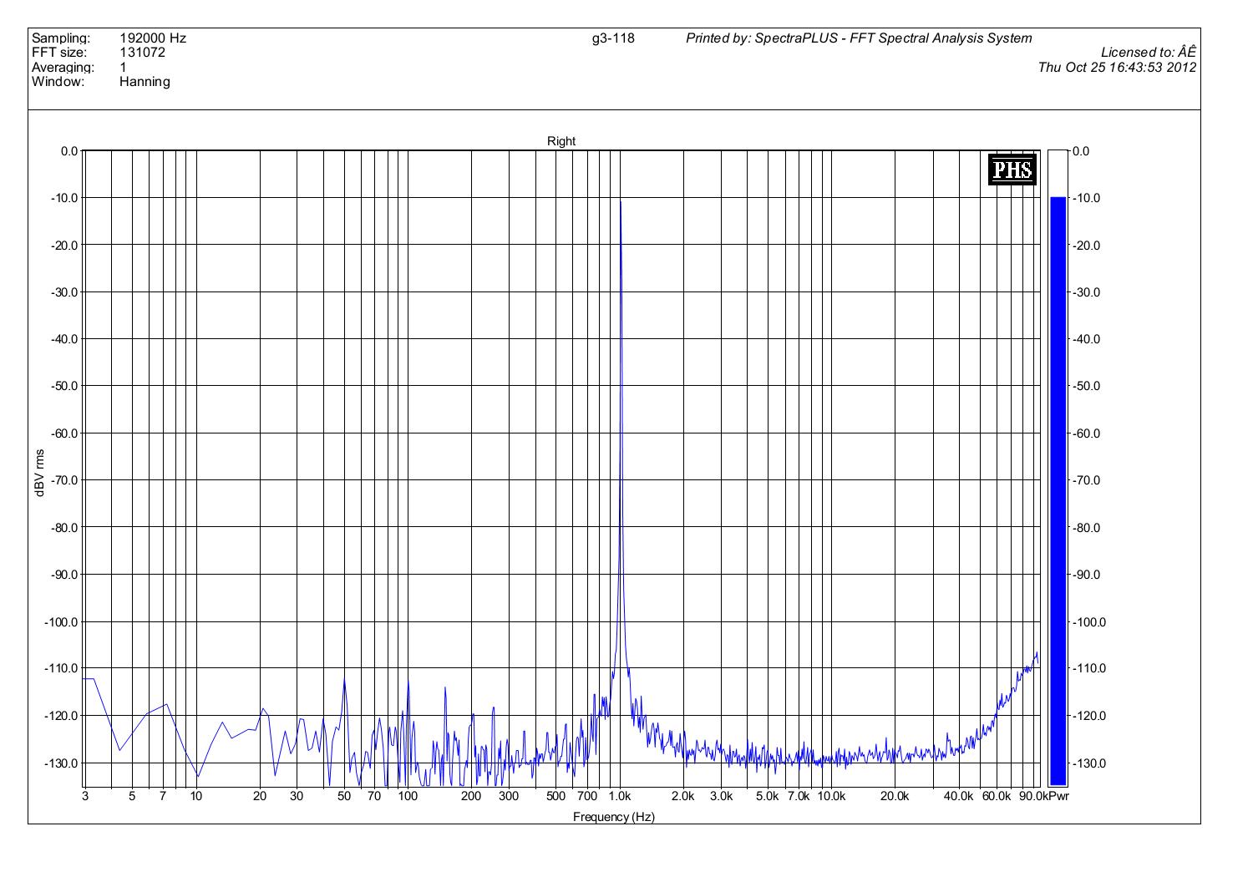Viewport: 1253px width, 877px height.
Task: Select the FFT size value "131072"
Action: 143,53
